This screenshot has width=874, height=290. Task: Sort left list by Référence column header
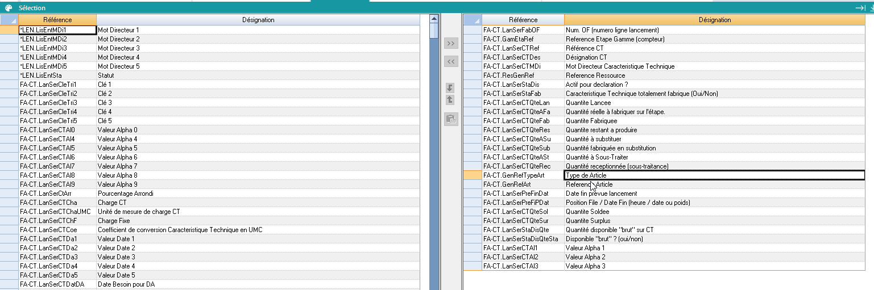click(57, 20)
